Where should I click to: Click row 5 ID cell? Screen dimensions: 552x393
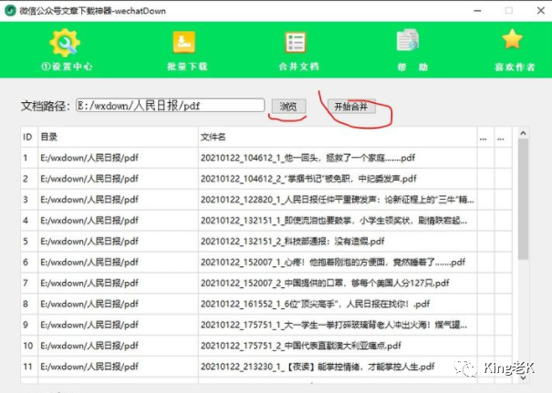click(29, 242)
